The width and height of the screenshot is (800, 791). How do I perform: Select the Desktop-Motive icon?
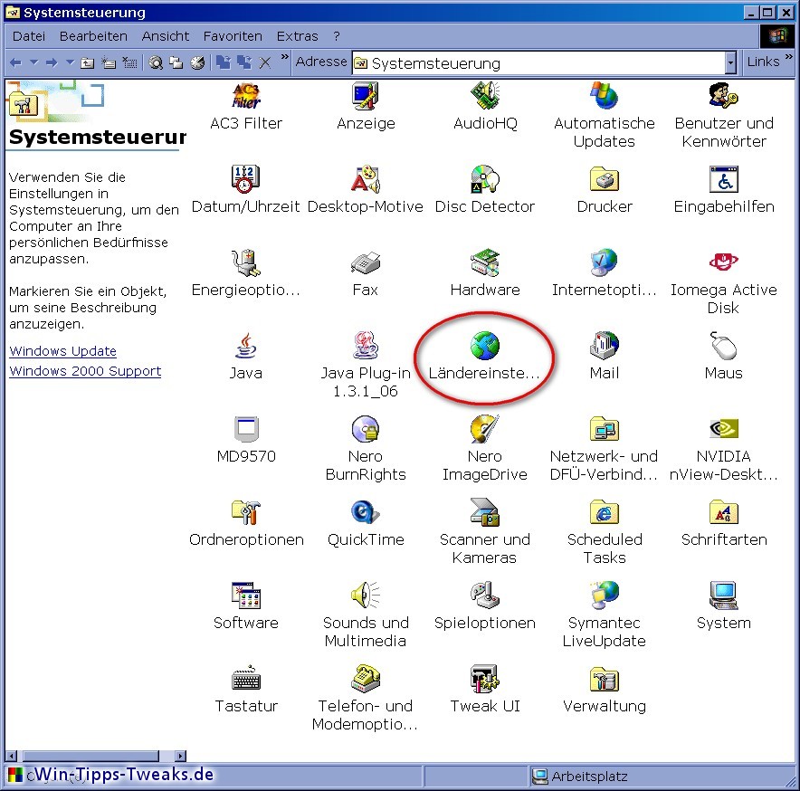(x=366, y=179)
